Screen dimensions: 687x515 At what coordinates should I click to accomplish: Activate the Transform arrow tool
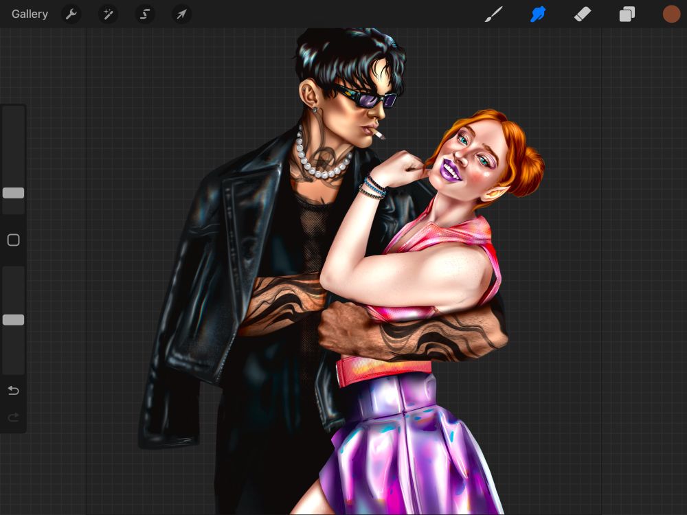(181, 14)
